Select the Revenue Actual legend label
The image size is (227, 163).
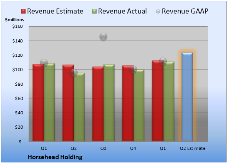coord(122,11)
